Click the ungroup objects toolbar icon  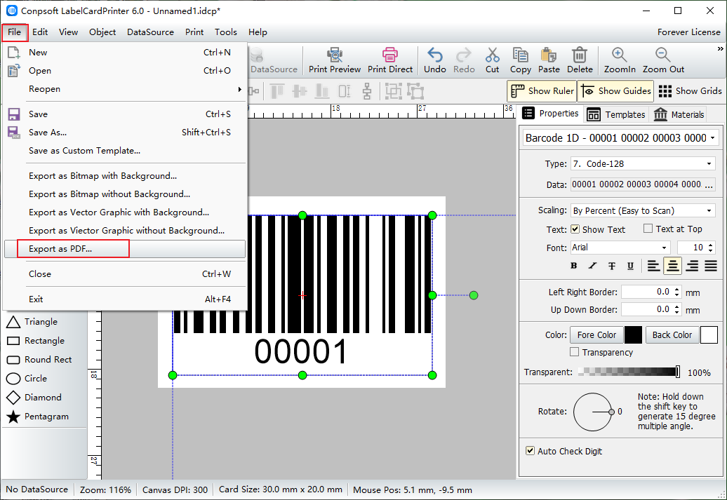point(416,91)
